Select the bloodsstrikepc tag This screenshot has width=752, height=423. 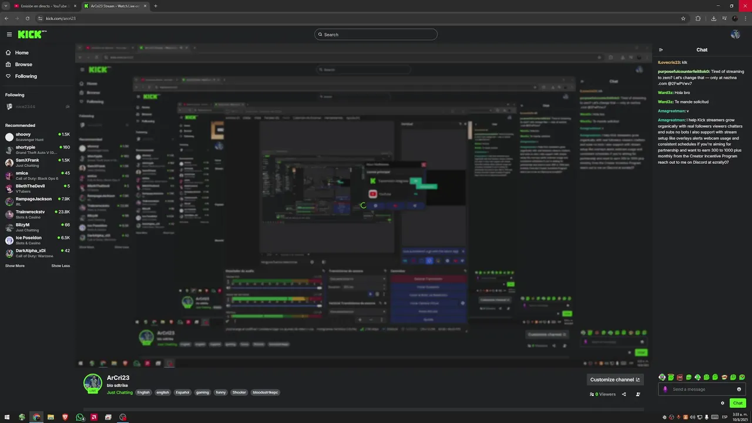pyautogui.click(x=266, y=392)
